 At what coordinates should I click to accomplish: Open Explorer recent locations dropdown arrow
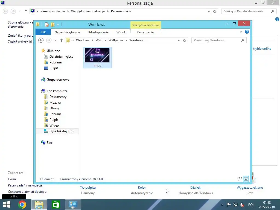[x=55, y=40]
